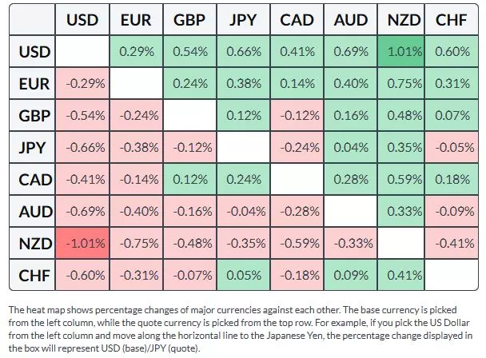
Task: Select the CHF/JPY 0.05% cell
Action: (244, 276)
